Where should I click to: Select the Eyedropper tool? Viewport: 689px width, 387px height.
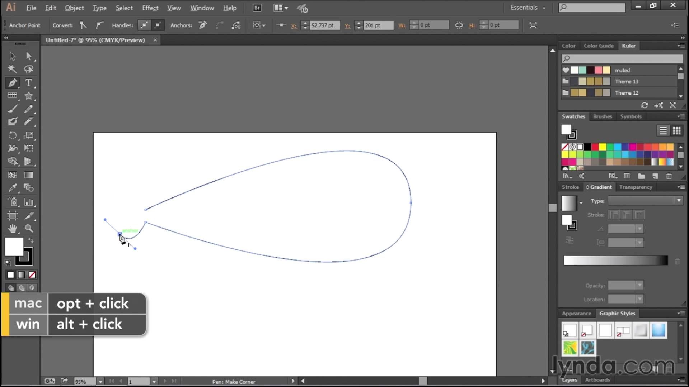pos(13,188)
